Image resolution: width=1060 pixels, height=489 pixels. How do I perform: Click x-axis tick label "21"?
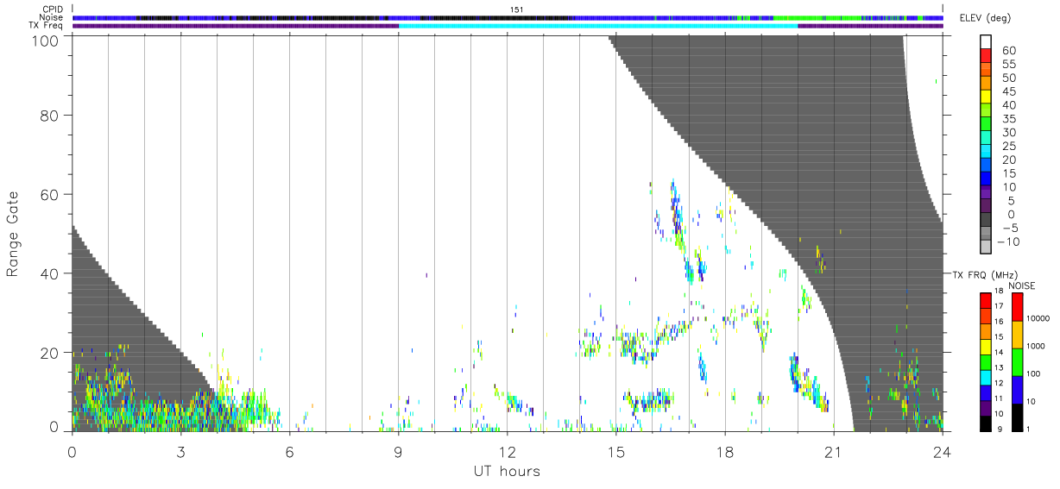click(x=833, y=451)
